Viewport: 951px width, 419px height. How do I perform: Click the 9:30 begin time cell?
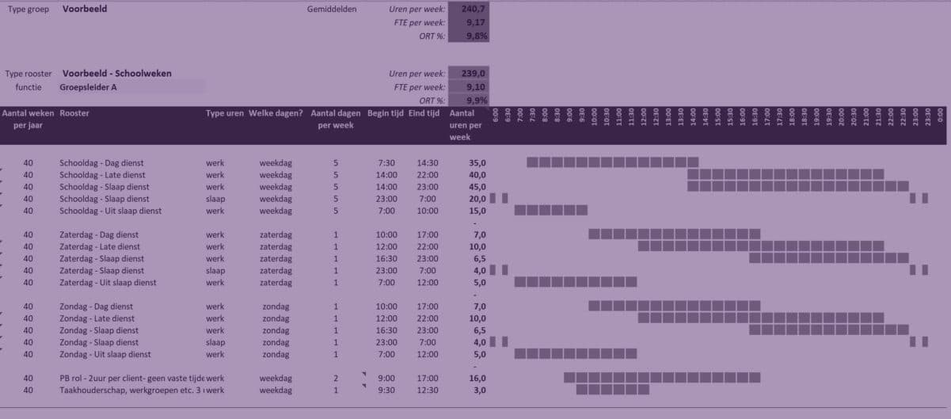386,390
